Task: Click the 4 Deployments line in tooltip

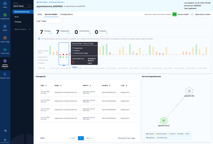Action: point(77,48)
